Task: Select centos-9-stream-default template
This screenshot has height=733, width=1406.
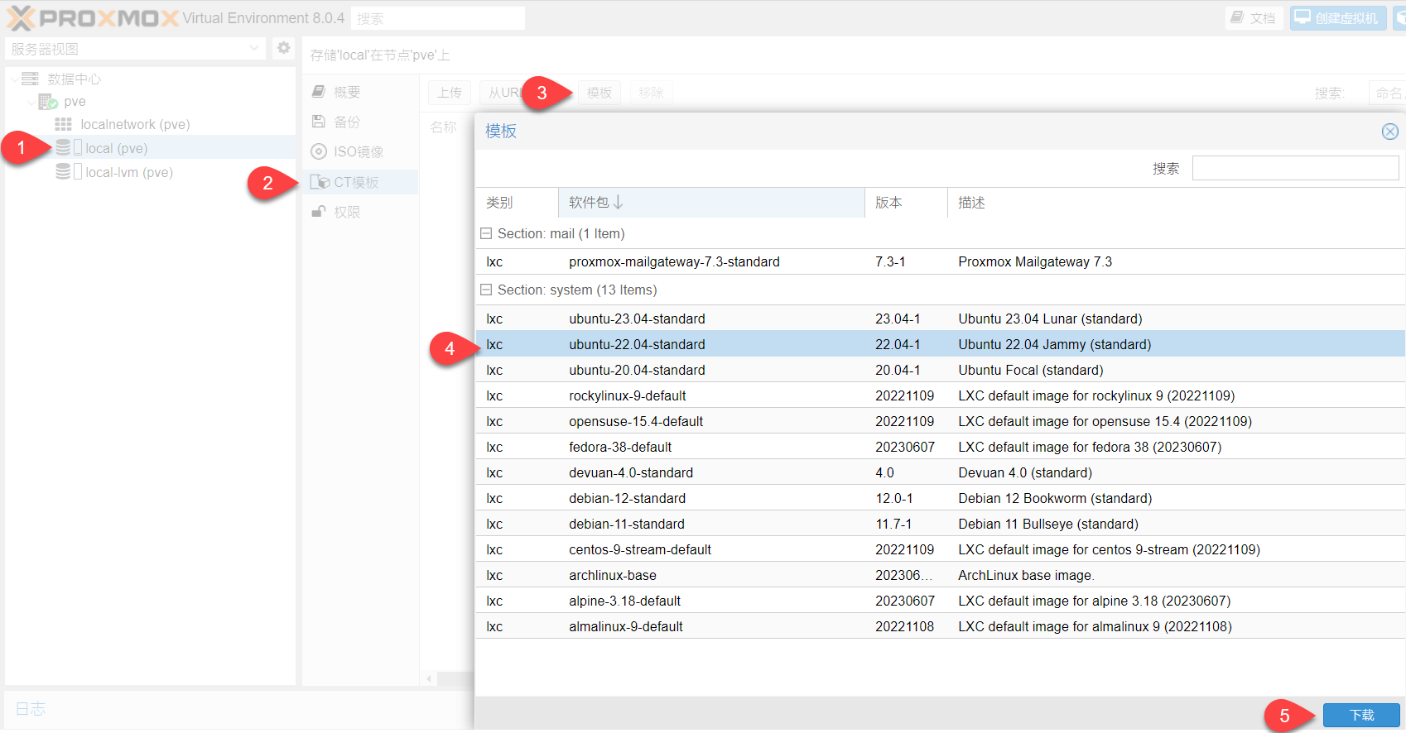Action: tap(940, 549)
